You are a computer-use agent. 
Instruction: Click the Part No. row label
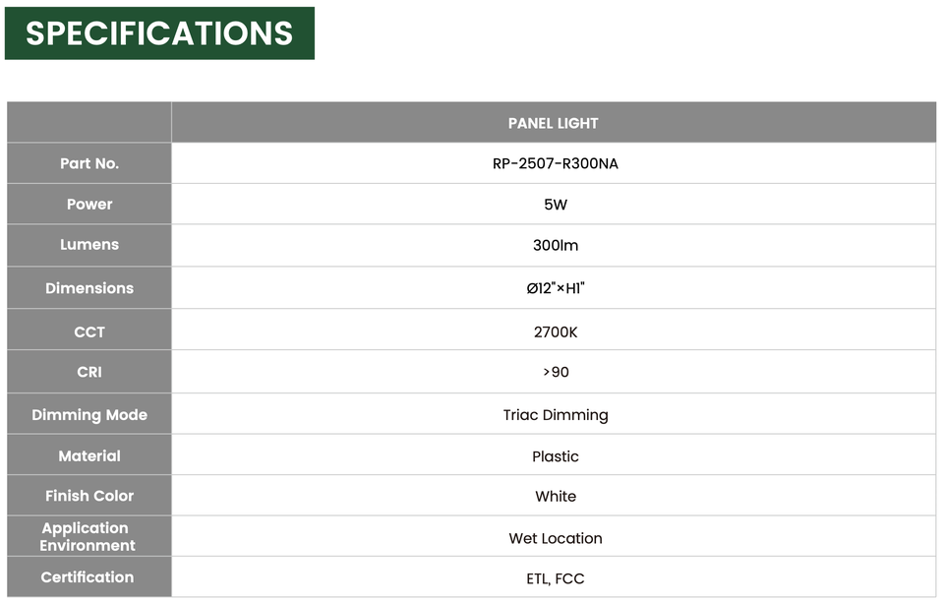[x=89, y=163]
